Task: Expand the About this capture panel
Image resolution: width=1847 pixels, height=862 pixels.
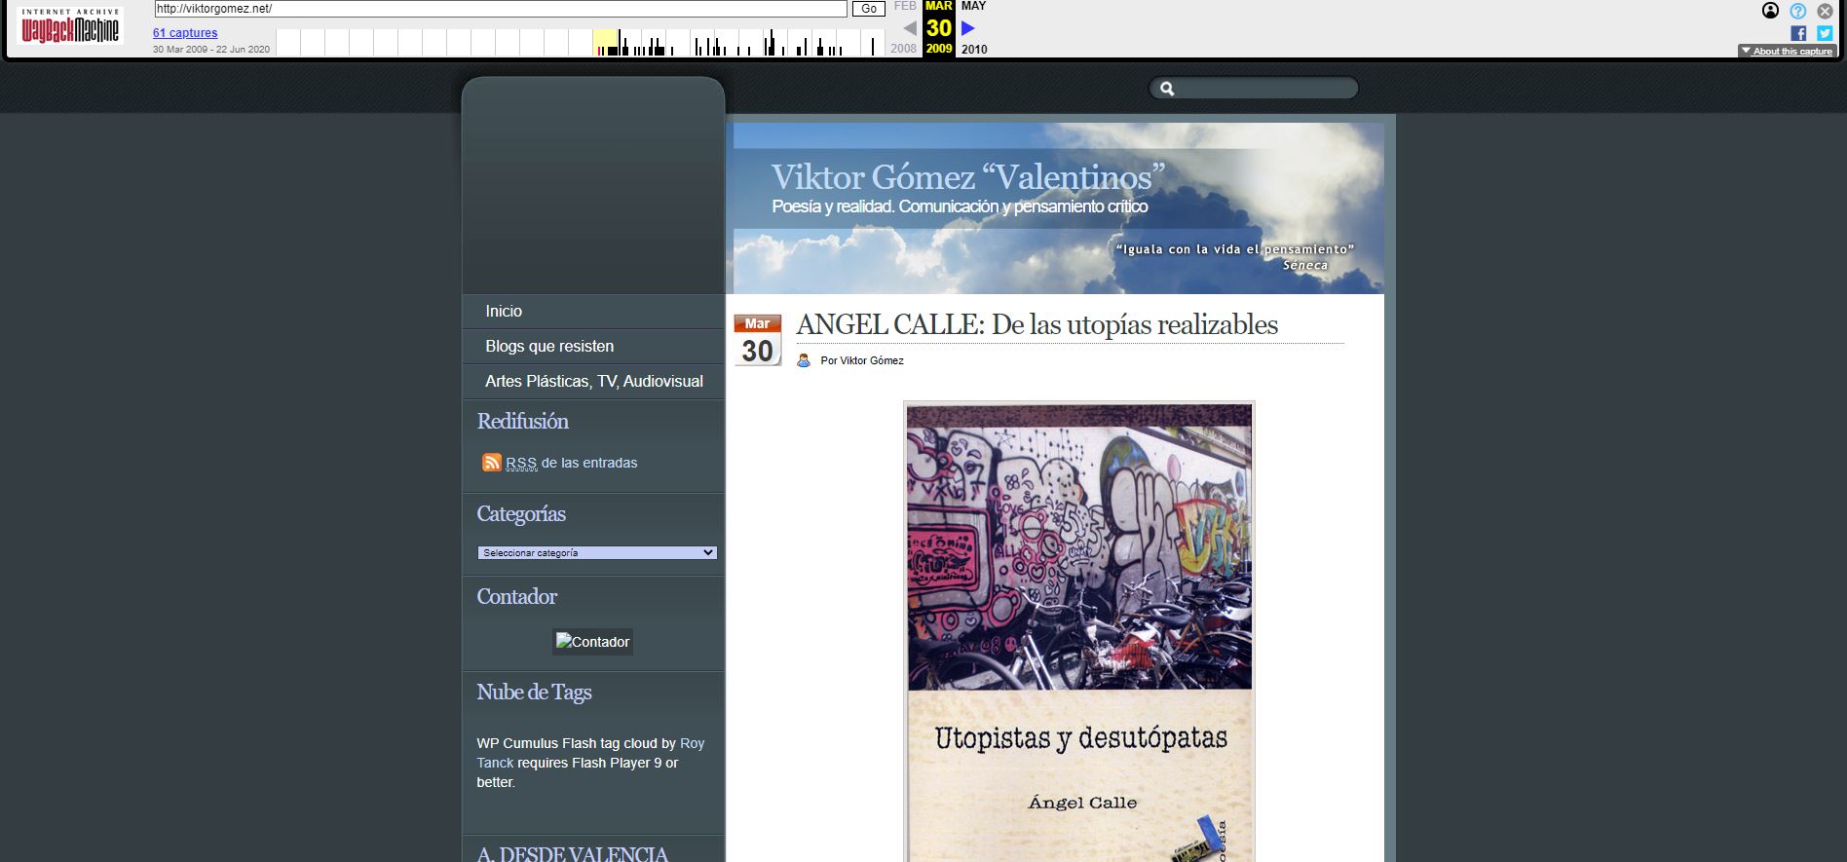Action: coord(1788,51)
